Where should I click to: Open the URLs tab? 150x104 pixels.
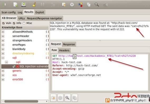coord(22,18)
